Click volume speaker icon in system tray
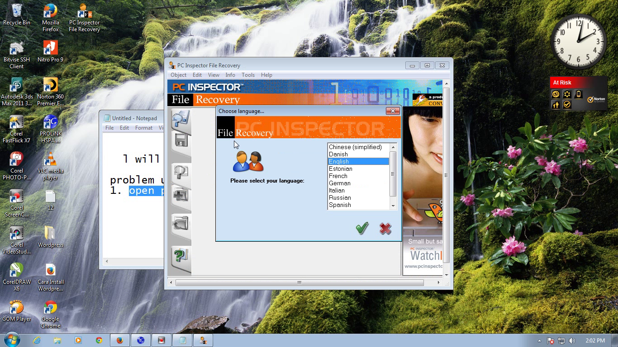Viewport: 618px width, 347px height. (x=572, y=341)
